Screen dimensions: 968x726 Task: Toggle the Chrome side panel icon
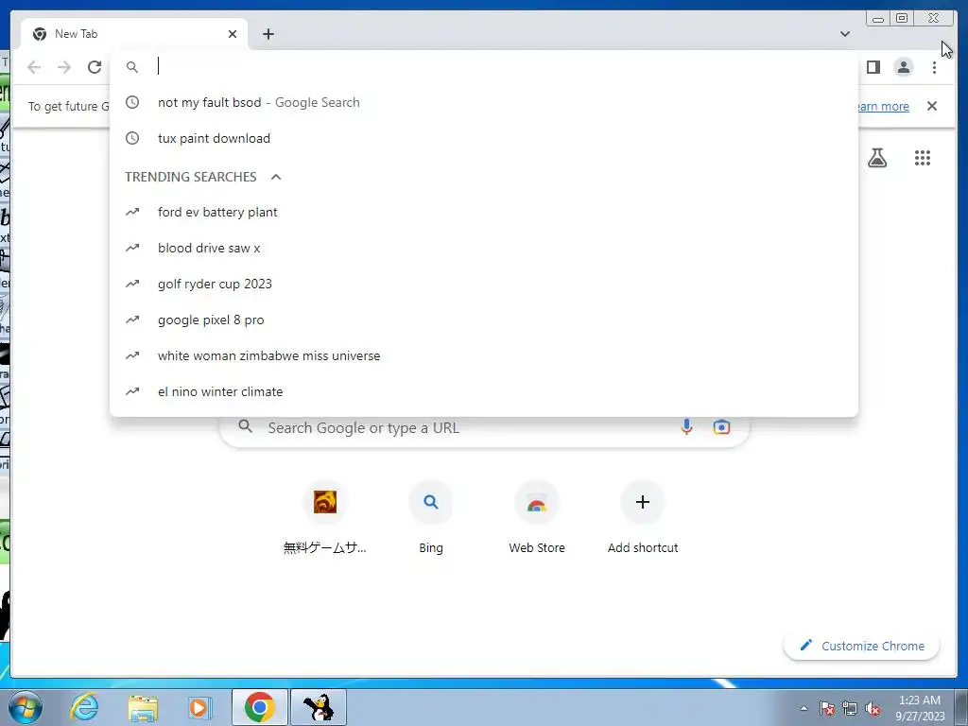pos(873,67)
